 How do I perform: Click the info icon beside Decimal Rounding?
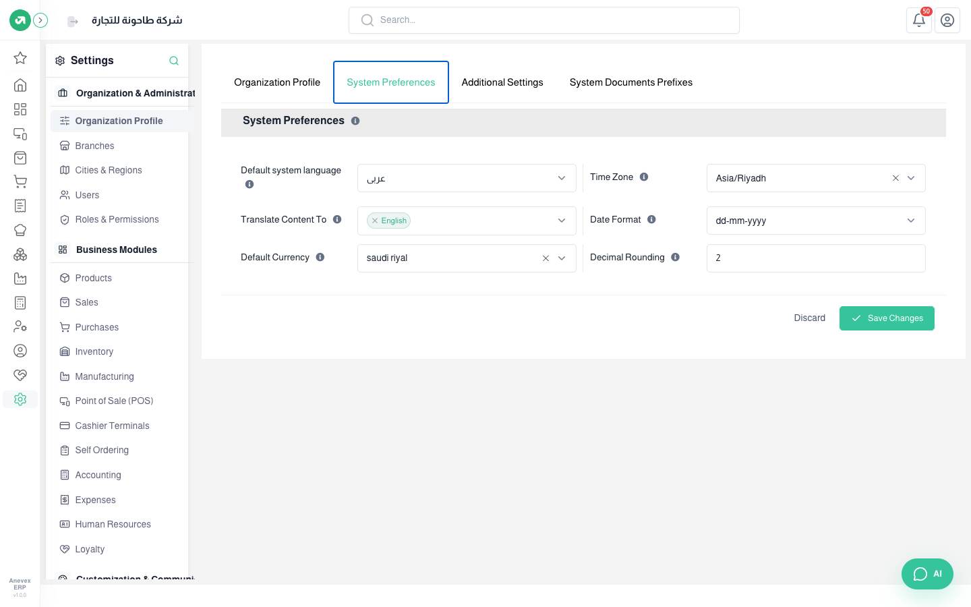tap(675, 257)
